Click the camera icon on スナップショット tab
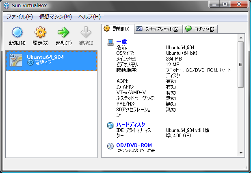Viewport: 251px width, 173px height. pos(139,29)
